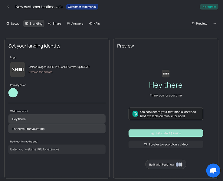Click the In progress status badge

pyautogui.click(x=209, y=7)
